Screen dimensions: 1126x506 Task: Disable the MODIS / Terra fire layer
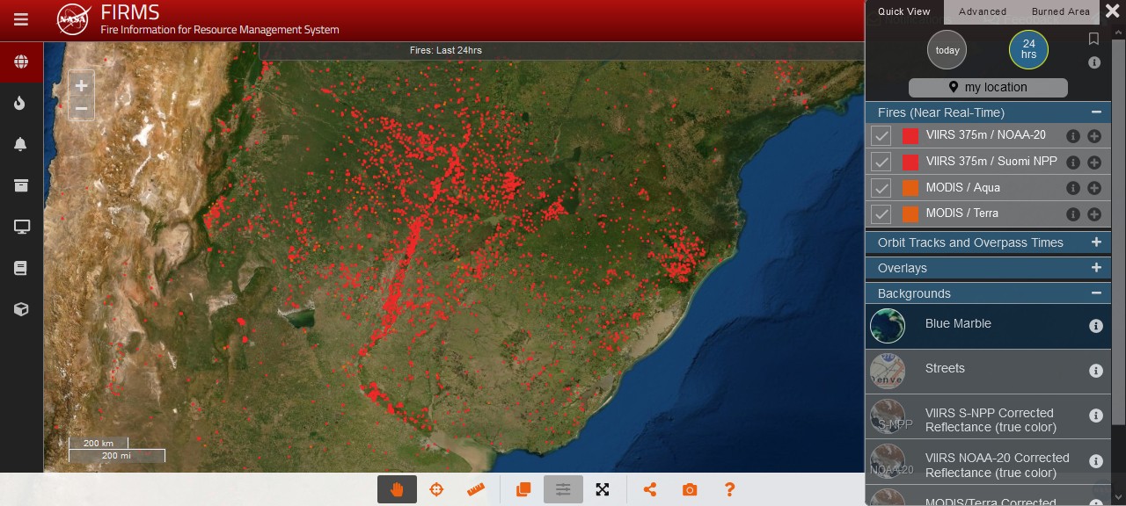click(x=881, y=213)
